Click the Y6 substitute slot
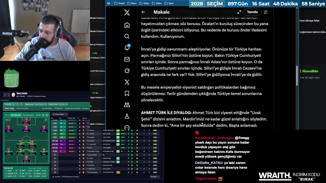The width and height of the screenshot is (326, 183). (55, 172)
